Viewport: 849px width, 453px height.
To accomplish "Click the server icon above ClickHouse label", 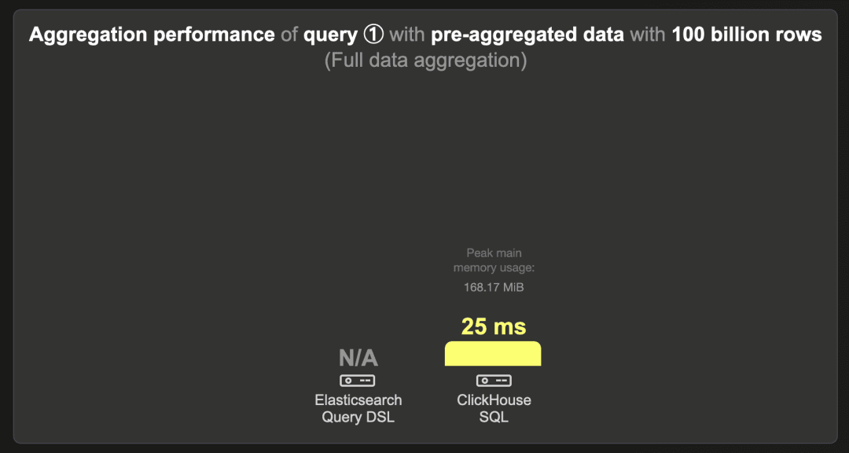I will tap(494, 381).
